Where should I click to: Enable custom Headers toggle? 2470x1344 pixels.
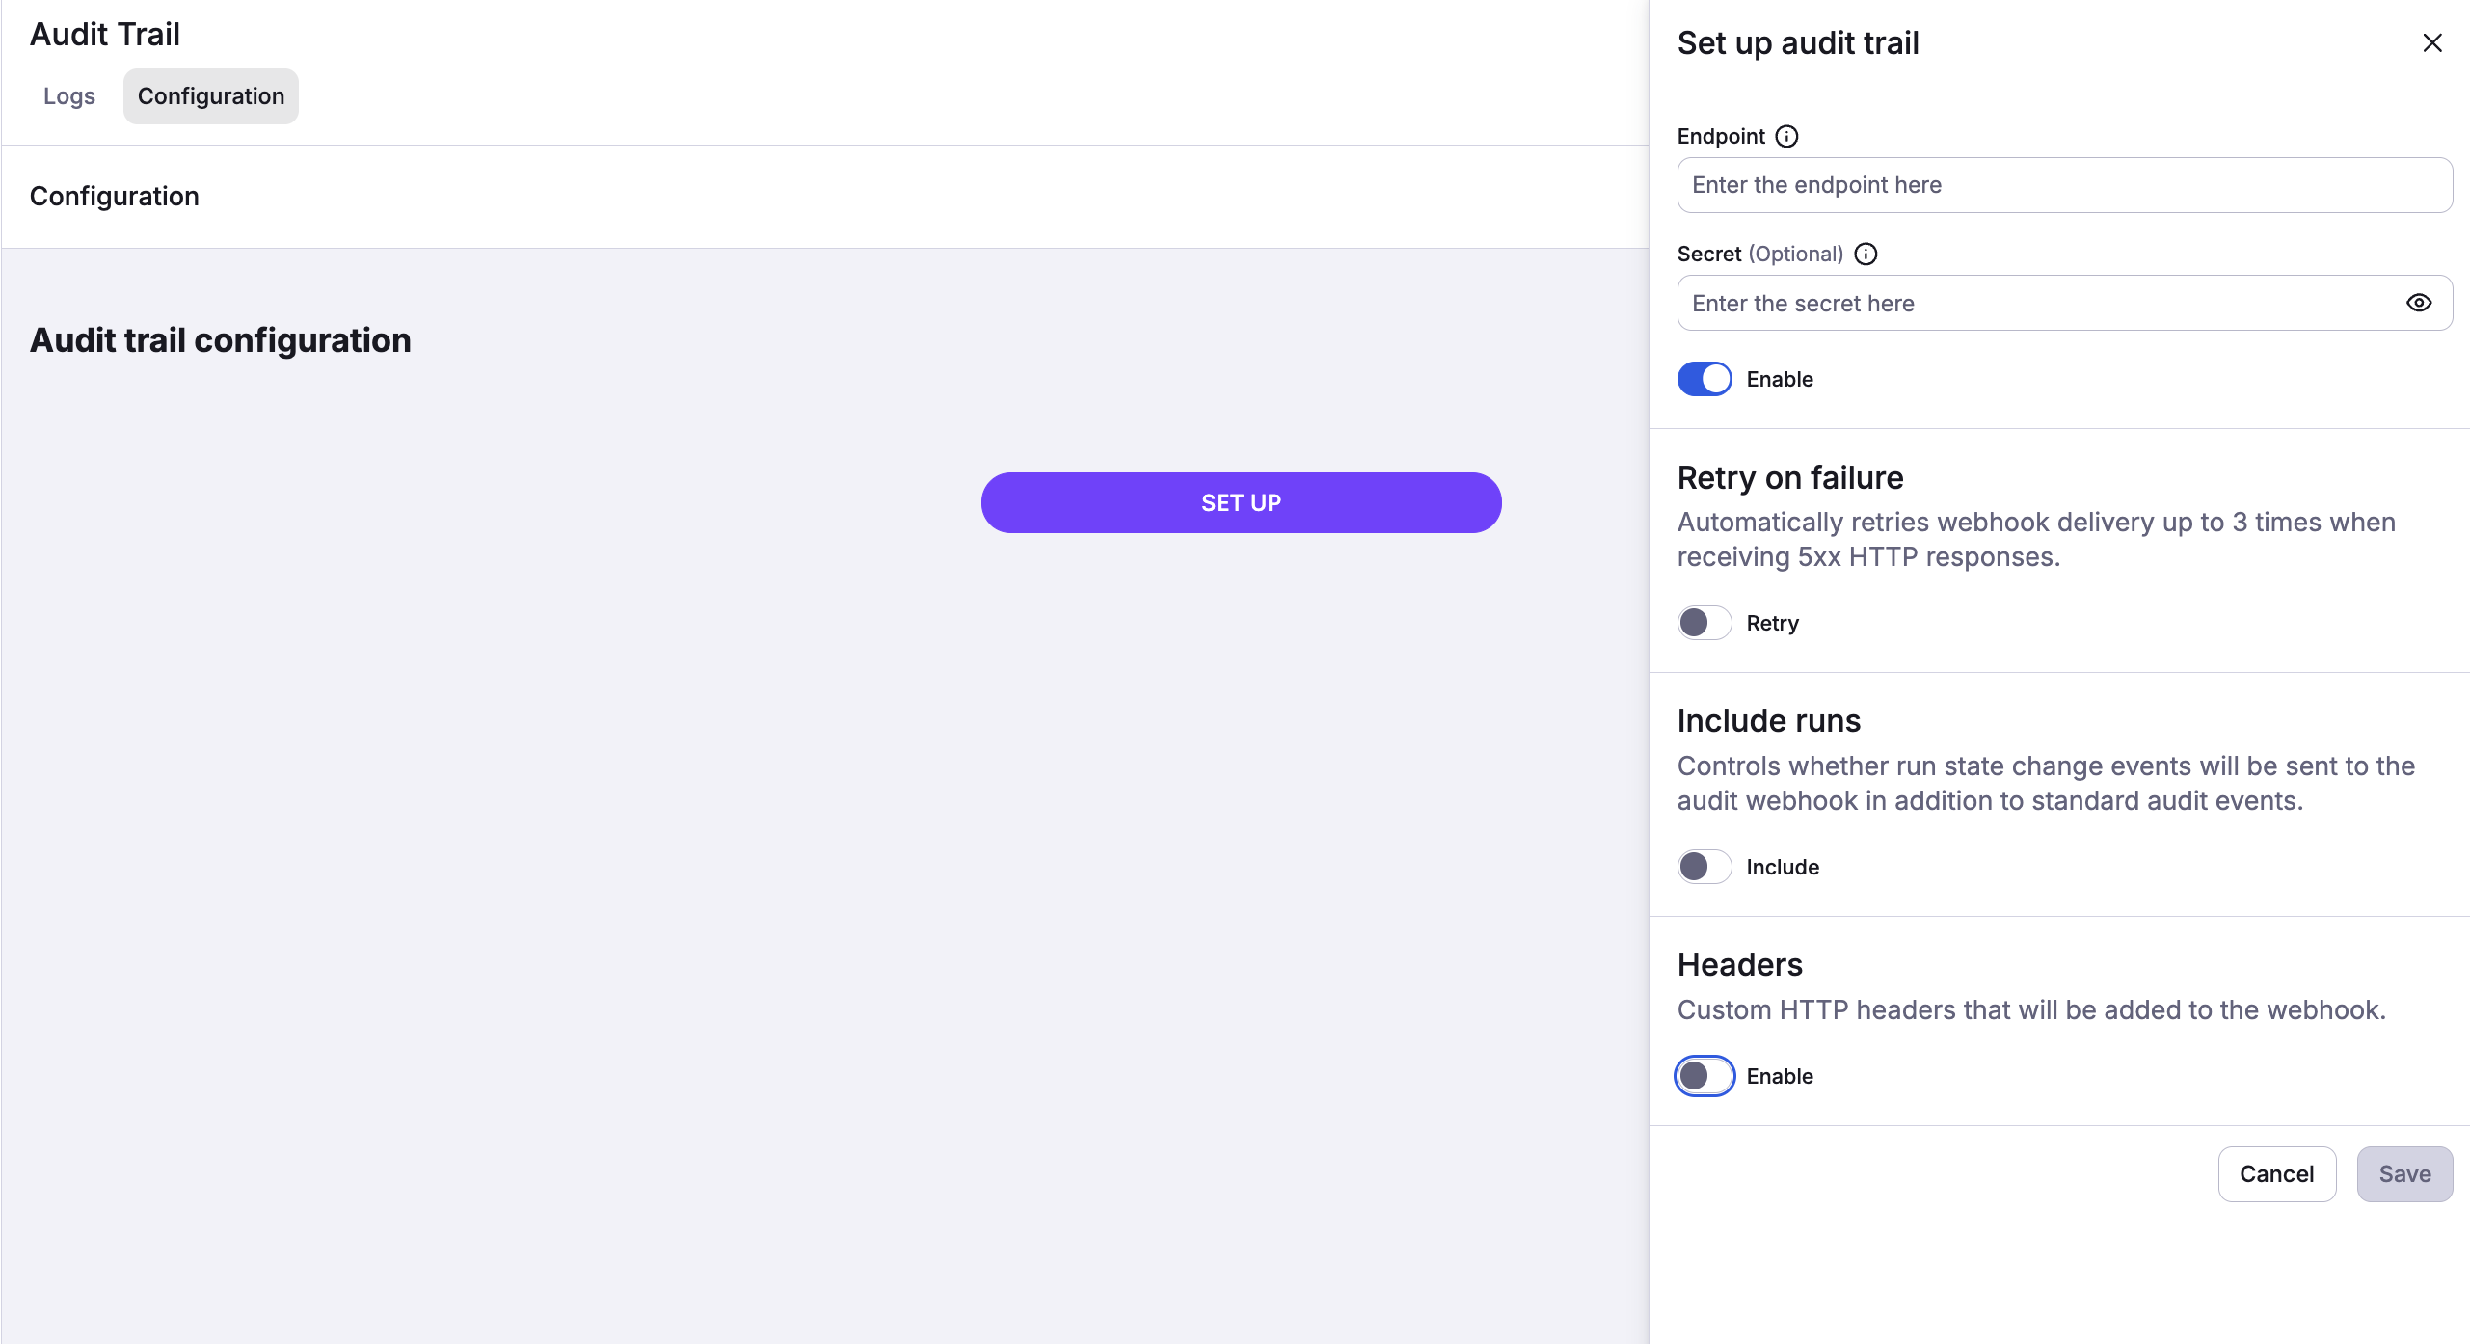(1705, 1076)
